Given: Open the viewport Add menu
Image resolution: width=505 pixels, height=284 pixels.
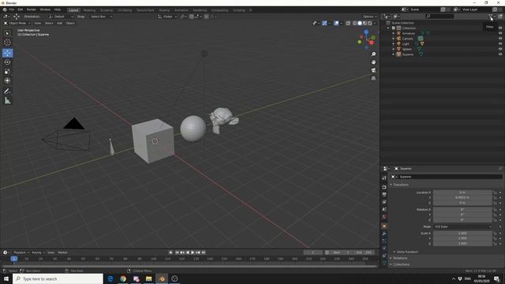Looking at the screenshot, I should (x=60, y=23).
